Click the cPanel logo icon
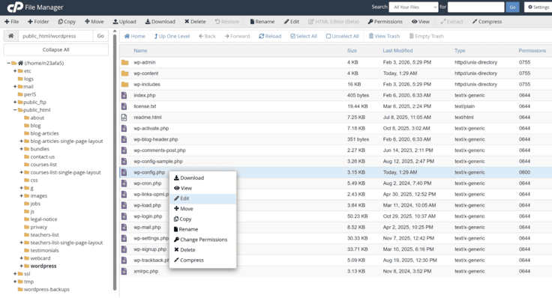 (15, 7)
